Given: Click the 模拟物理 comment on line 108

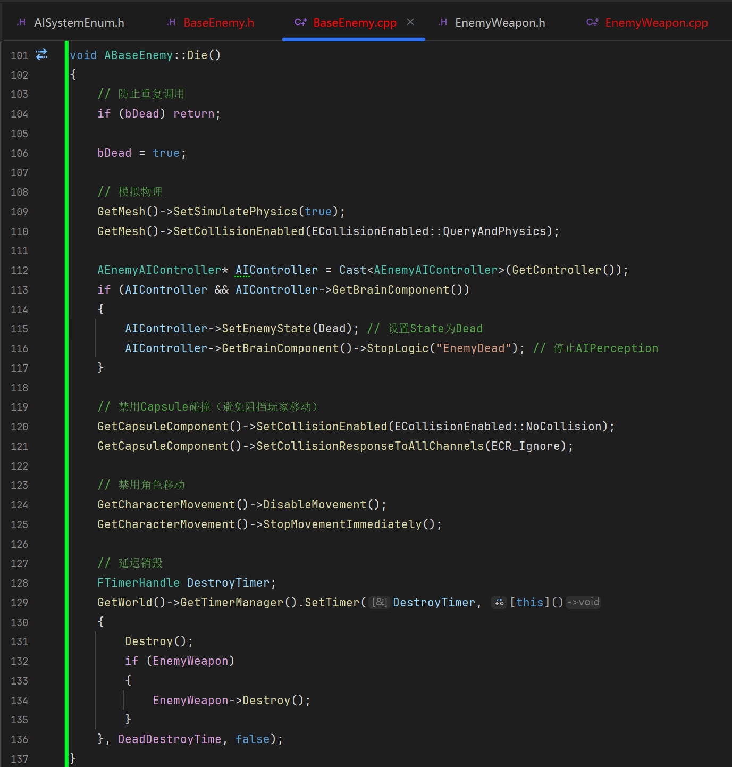Looking at the screenshot, I should [130, 192].
